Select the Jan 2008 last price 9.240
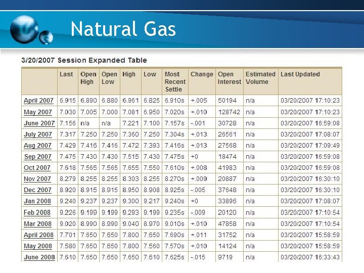This screenshot has width=364, height=273. (68, 201)
